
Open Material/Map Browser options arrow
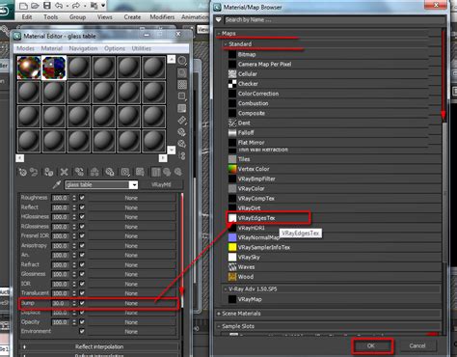[x=219, y=20]
